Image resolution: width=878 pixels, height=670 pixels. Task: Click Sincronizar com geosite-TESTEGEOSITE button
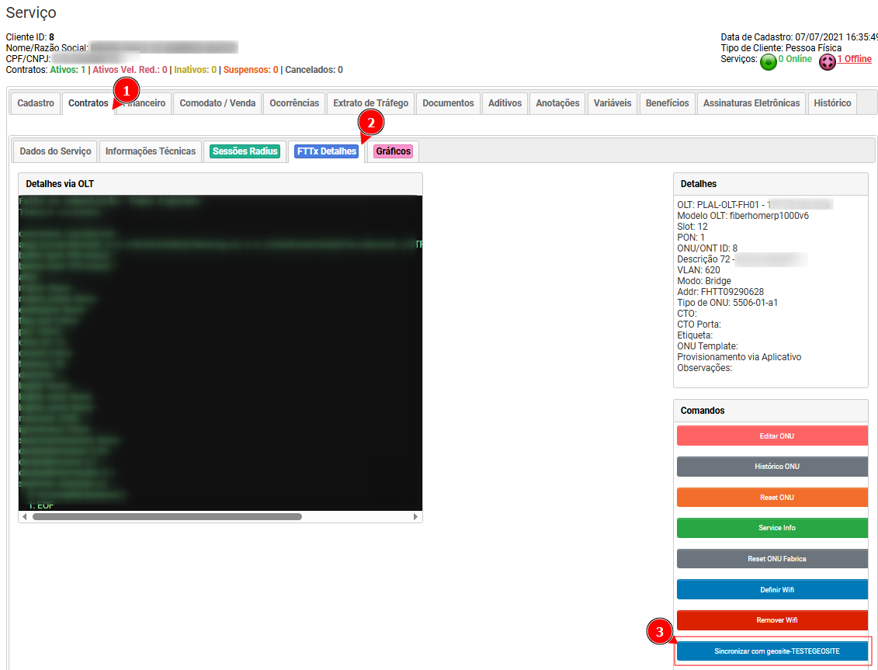click(x=772, y=651)
